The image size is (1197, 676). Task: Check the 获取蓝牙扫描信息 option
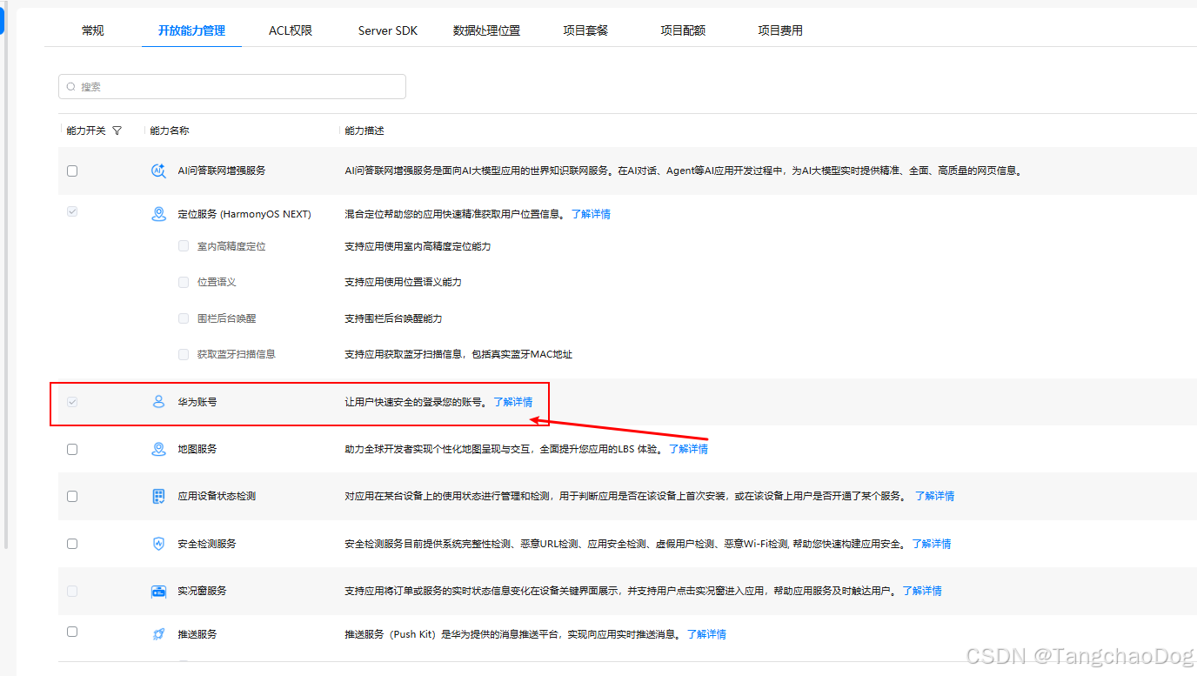click(184, 354)
